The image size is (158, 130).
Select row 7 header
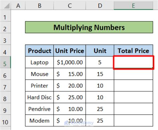pos(5,86)
